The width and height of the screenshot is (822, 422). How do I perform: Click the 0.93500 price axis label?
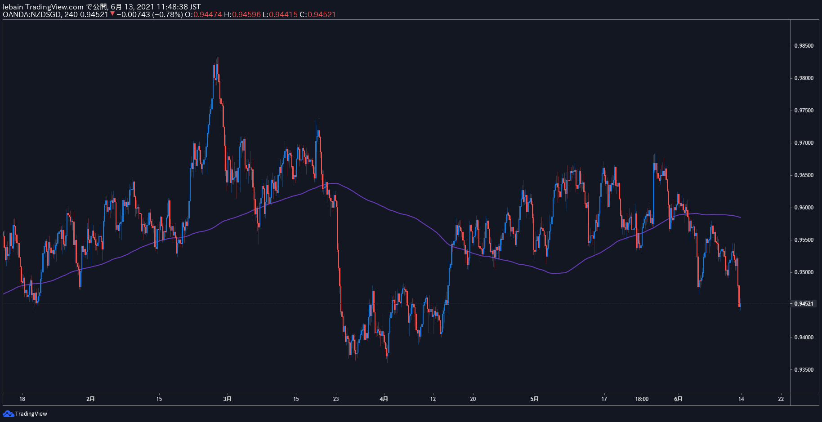click(x=804, y=370)
